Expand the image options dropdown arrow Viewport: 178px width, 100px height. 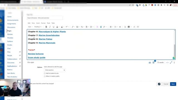(x=79, y=27)
